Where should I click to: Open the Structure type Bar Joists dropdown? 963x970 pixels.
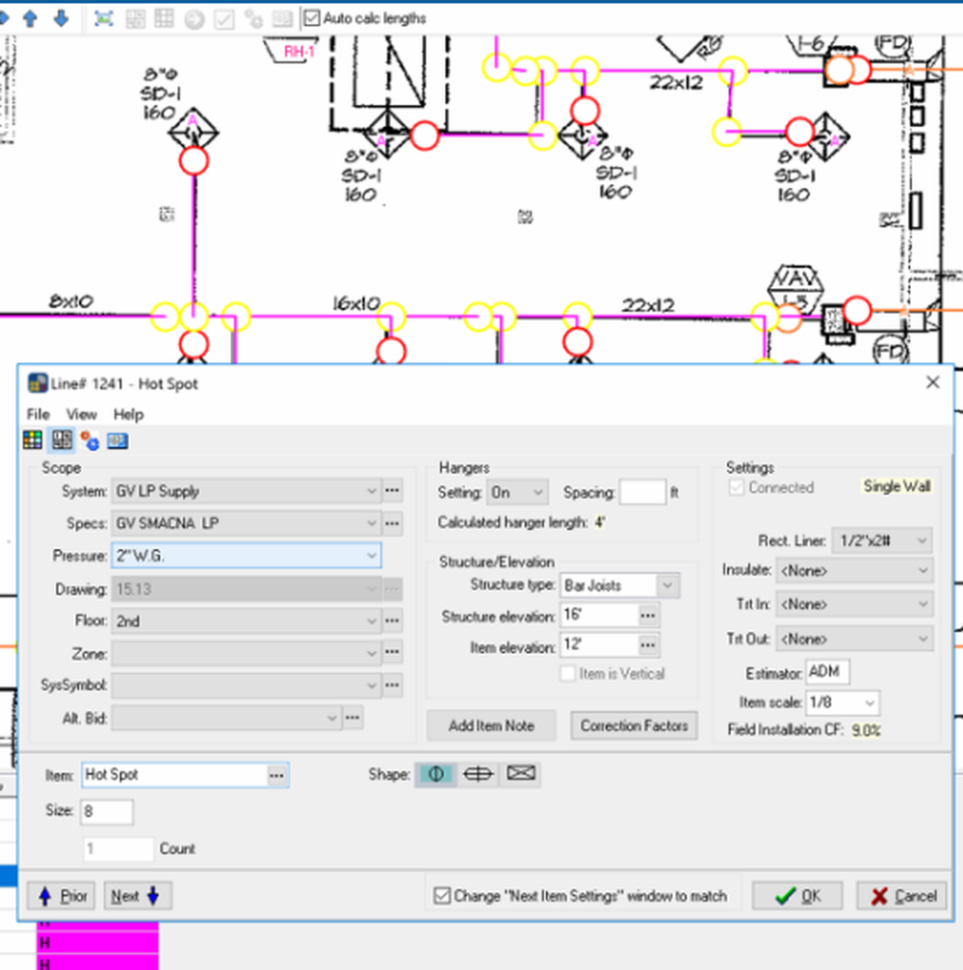tap(620, 586)
